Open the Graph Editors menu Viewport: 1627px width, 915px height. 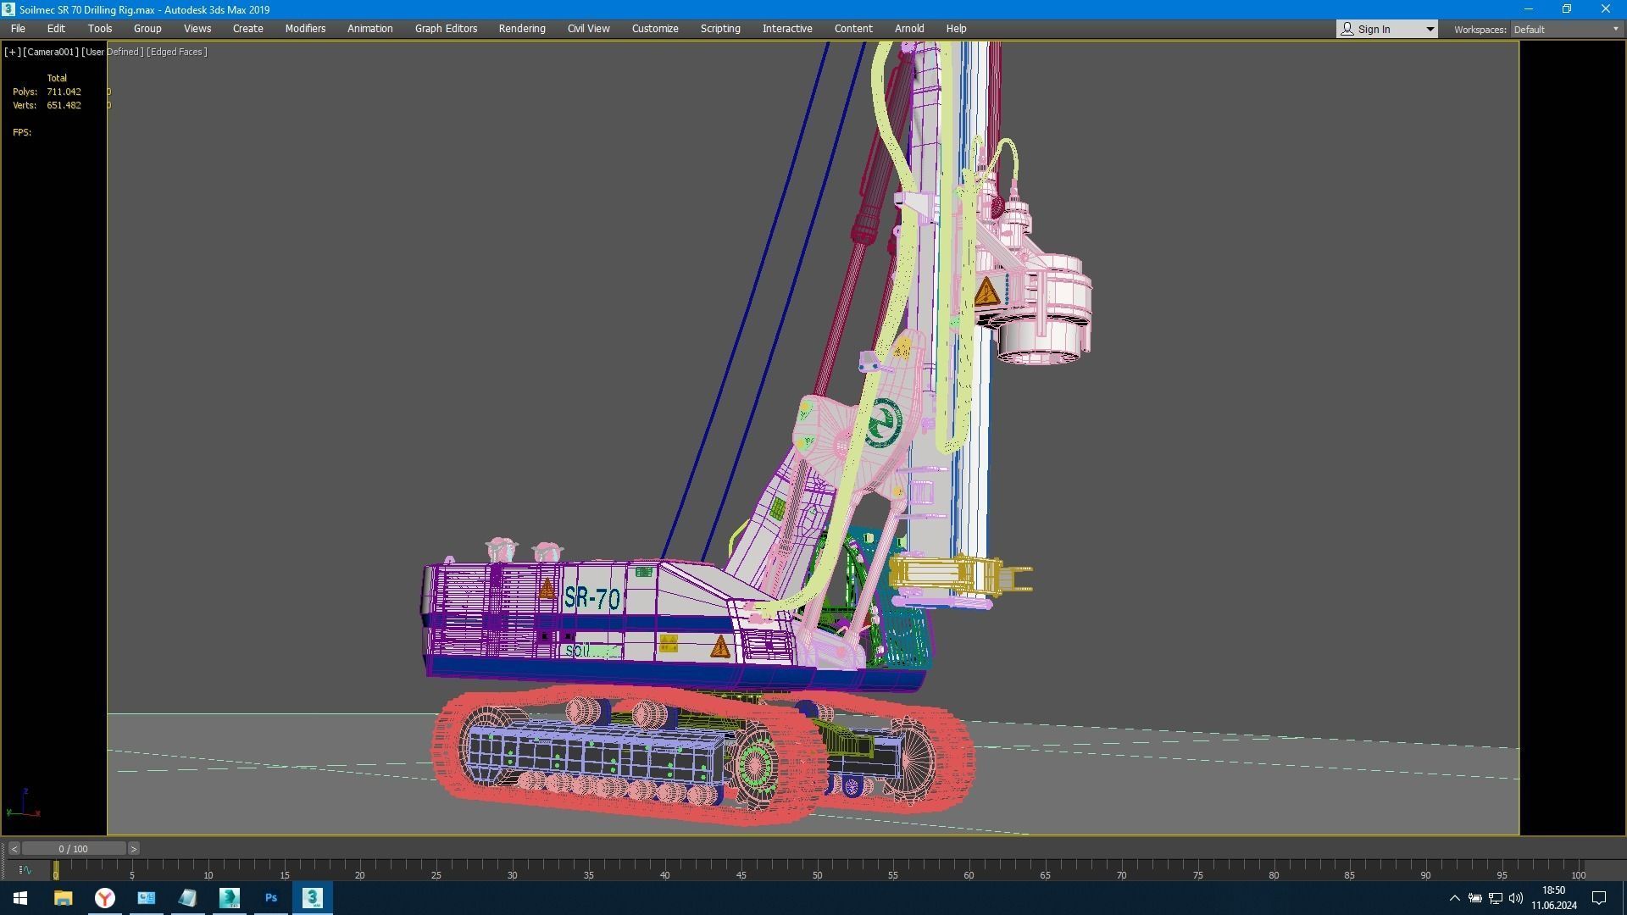446,29
